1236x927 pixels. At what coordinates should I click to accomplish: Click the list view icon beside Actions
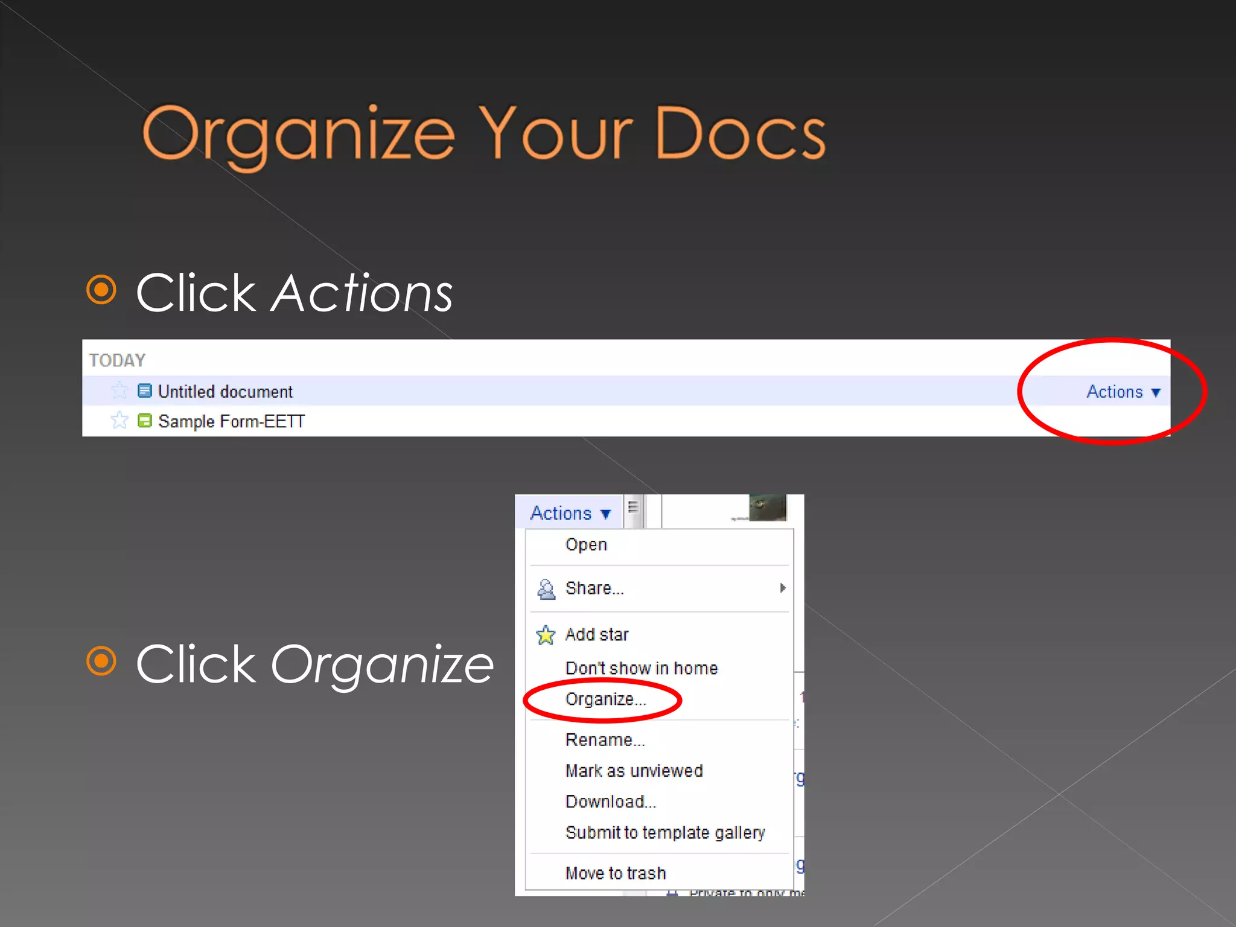coord(633,507)
